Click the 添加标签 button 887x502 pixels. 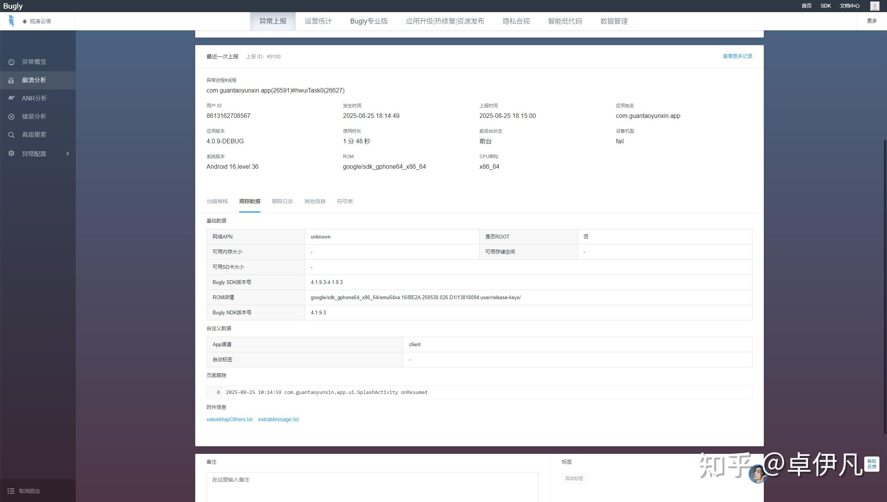coord(574,478)
